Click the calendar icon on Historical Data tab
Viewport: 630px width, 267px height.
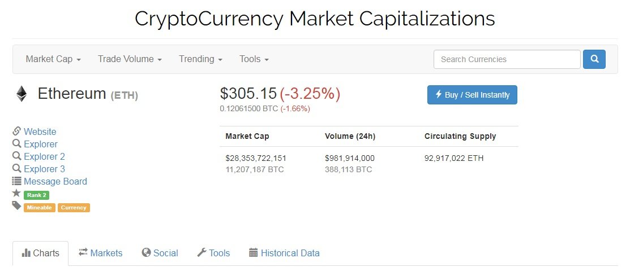point(253,252)
